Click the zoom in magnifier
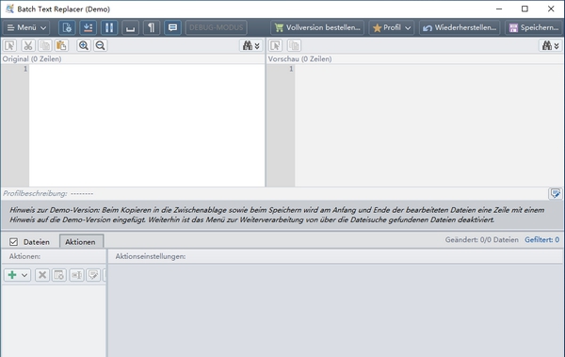The width and height of the screenshot is (565, 357). pyautogui.click(x=84, y=45)
